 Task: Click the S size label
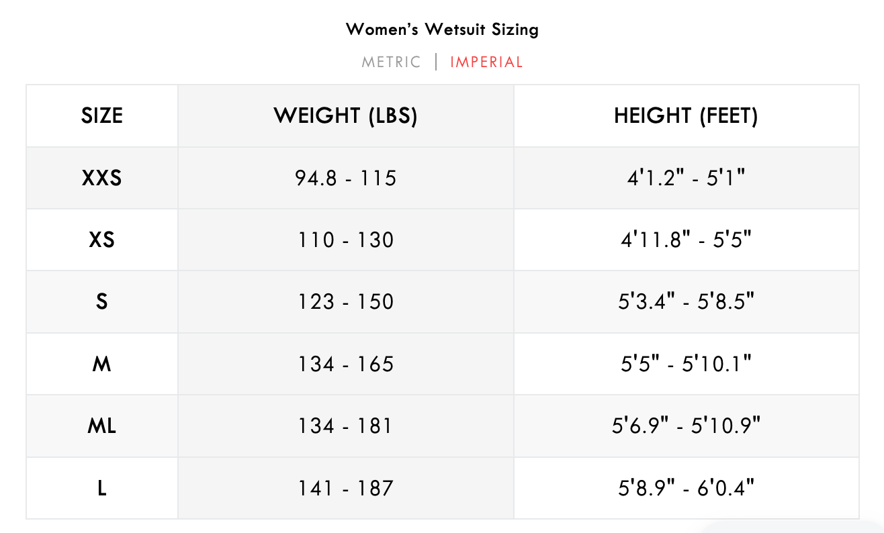[x=102, y=301]
